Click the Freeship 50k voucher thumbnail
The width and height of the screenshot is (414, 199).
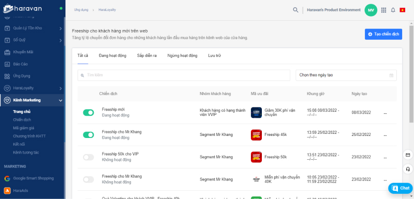(256, 157)
